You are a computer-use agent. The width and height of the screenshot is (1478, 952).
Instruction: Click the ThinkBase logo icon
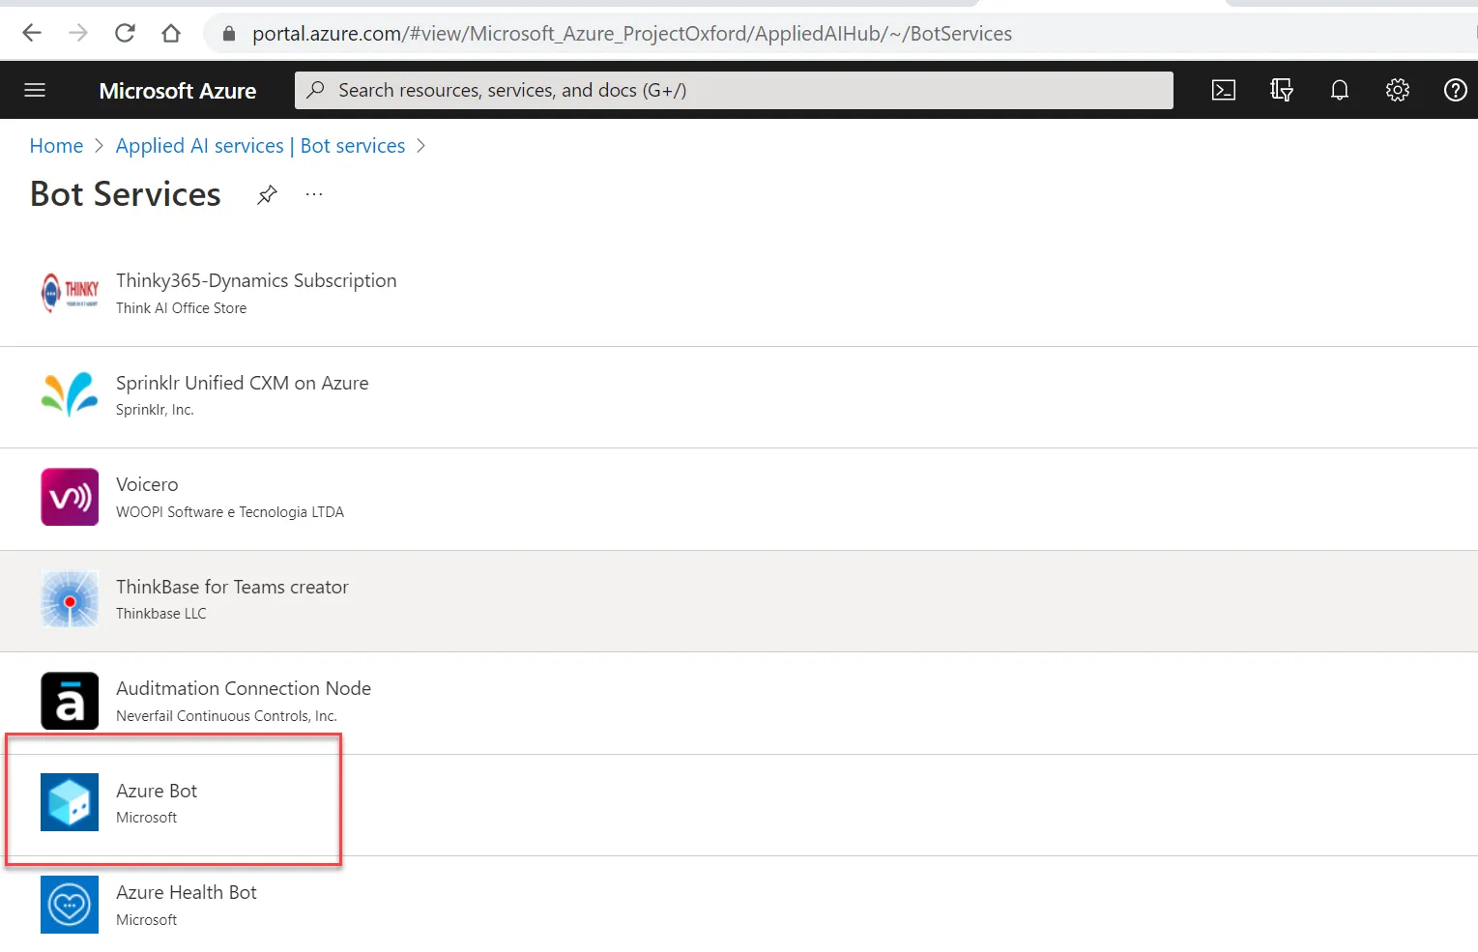tap(70, 599)
